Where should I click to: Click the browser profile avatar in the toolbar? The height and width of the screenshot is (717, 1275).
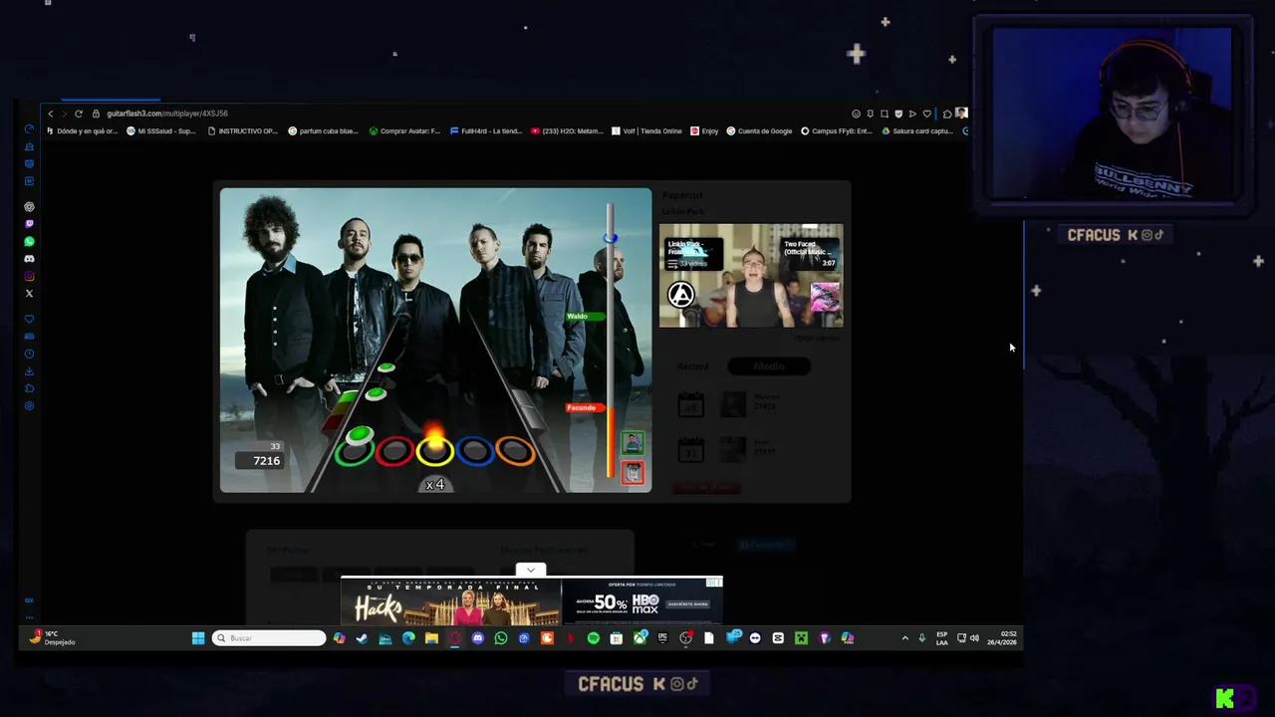click(961, 114)
